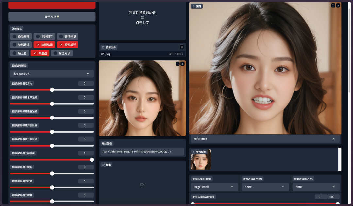Click the 嘴巴闭合度 slider handle
This screenshot has width=353, height=206.
92,160
